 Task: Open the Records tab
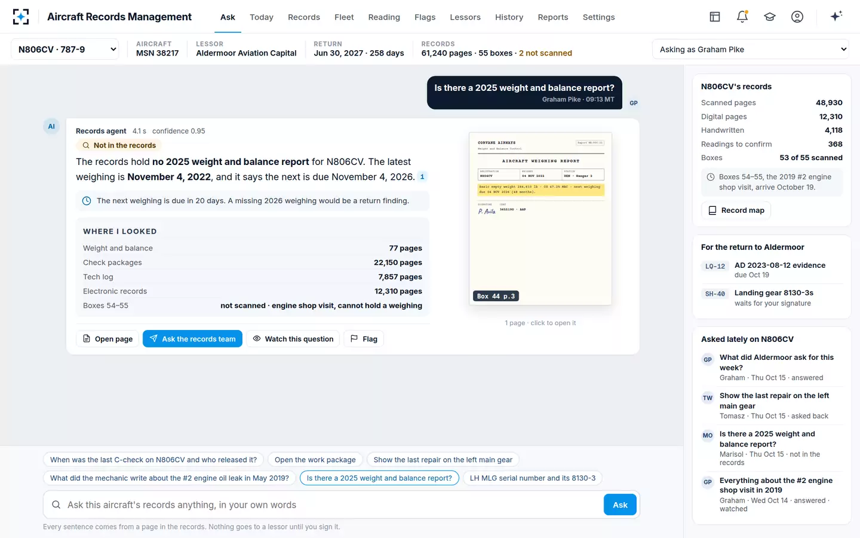tap(304, 17)
